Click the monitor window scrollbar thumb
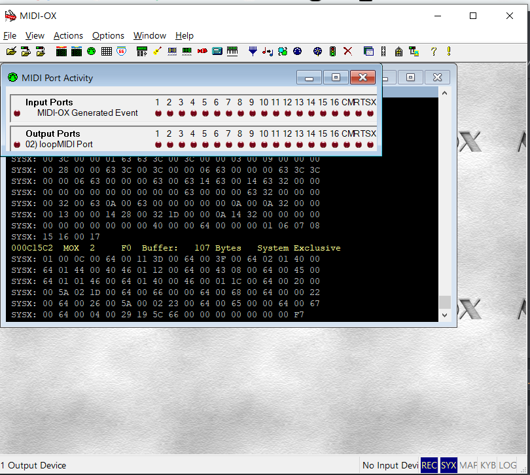This screenshot has width=530, height=475. [x=444, y=302]
